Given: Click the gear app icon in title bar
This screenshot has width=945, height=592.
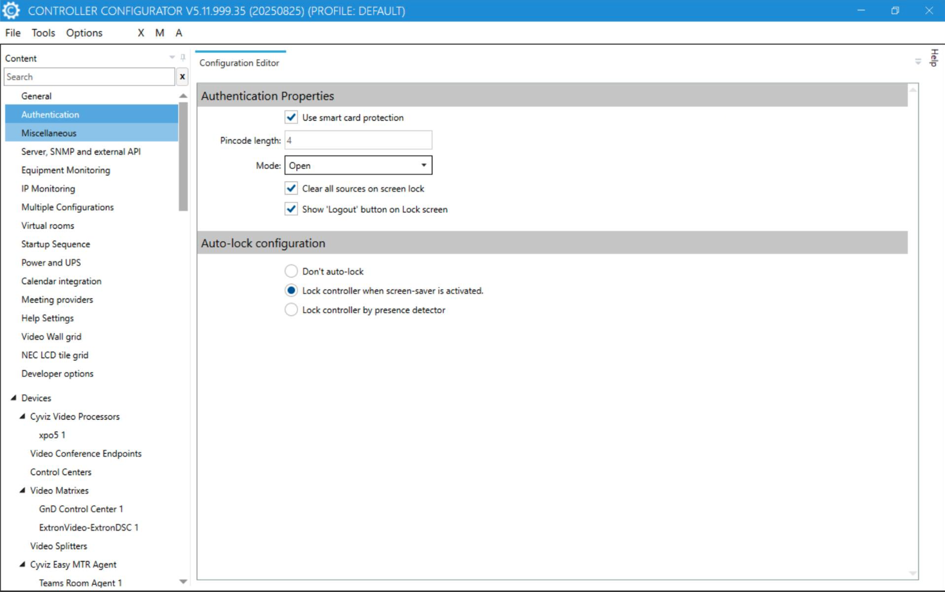Looking at the screenshot, I should (x=11, y=11).
